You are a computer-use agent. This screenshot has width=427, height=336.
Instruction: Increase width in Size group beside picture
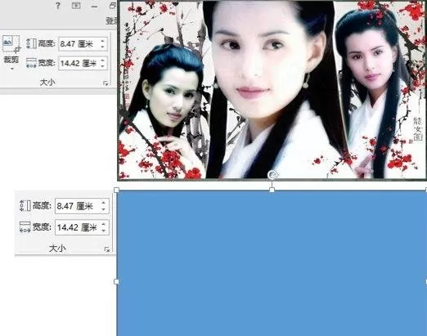click(x=103, y=60)
